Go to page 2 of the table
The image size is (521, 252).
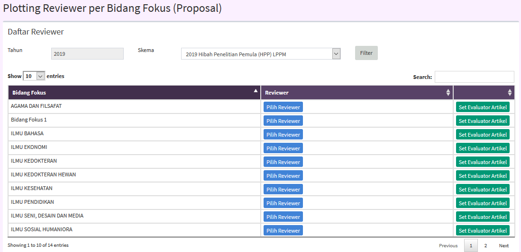[485, 246]
